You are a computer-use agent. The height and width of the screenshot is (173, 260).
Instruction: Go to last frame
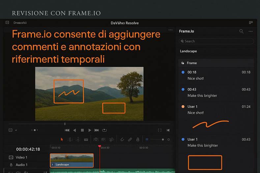pyautogui.click(x=97, y=130)
